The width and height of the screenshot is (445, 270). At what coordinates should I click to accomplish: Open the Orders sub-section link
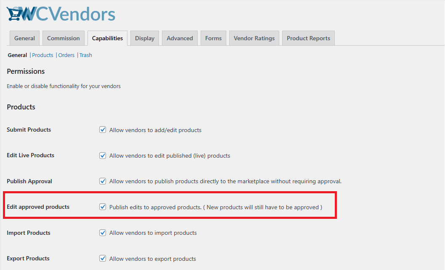pos(66,55)
